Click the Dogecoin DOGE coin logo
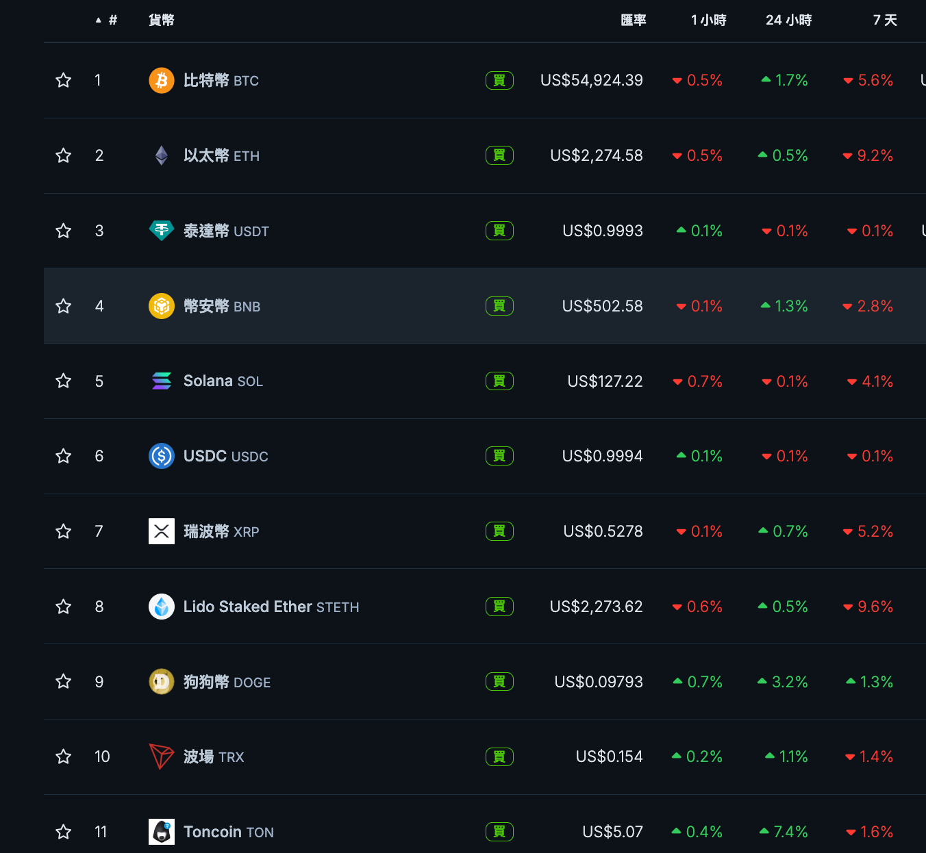The height and width of the screenshot is (853, 926). (x=162, y=682)
